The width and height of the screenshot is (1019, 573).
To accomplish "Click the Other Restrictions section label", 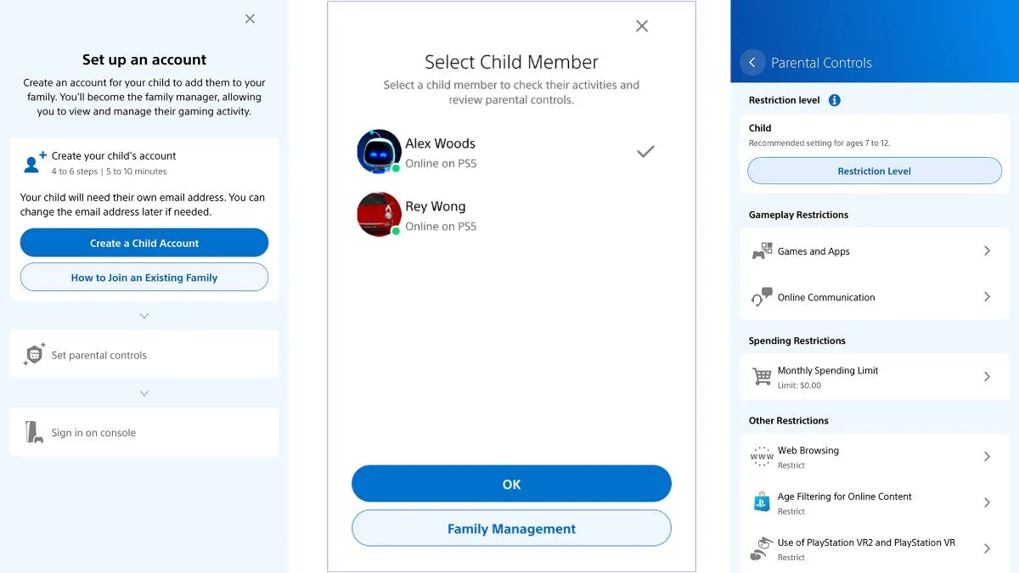I will tap(789, 420).
